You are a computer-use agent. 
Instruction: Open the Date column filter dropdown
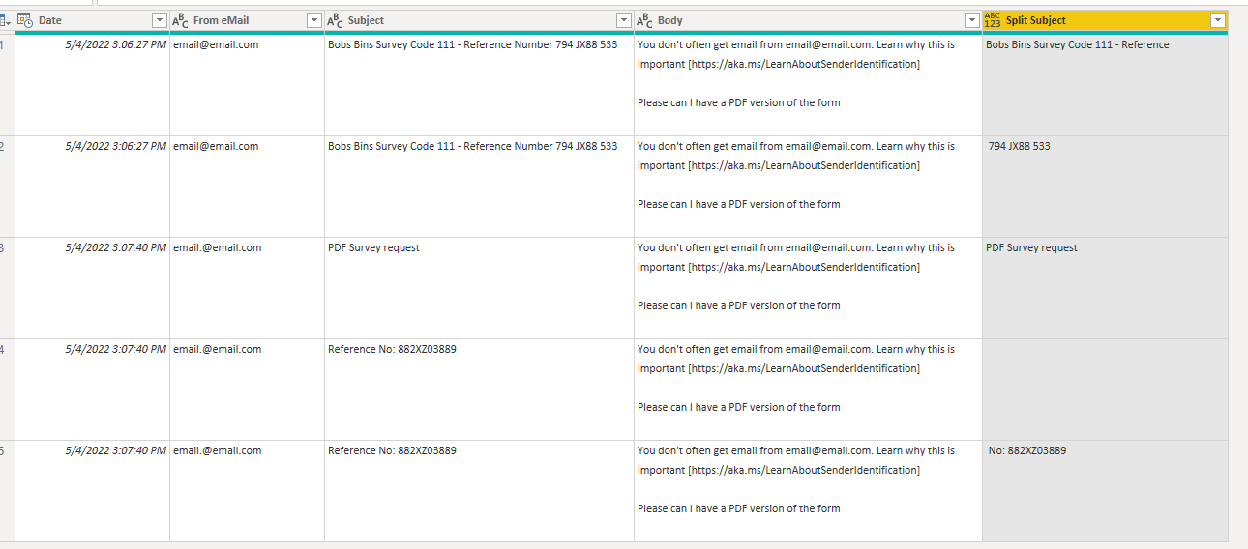click(x=160, y=20)
